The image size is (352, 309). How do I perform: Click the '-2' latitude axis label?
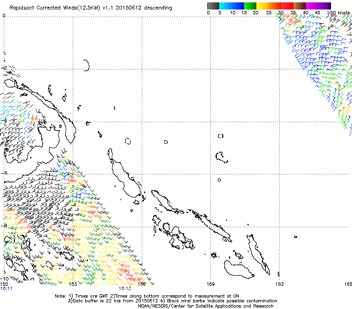click(4, 68)
